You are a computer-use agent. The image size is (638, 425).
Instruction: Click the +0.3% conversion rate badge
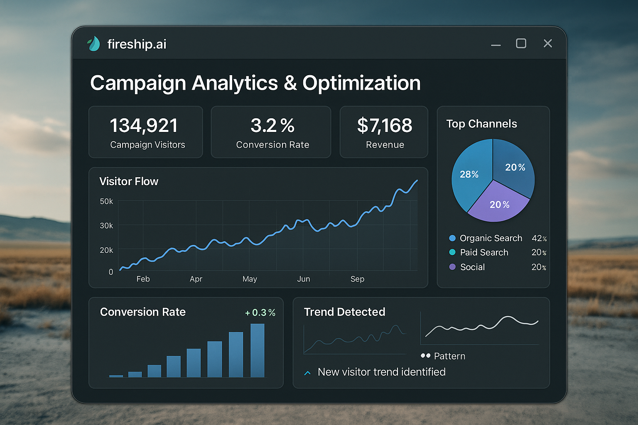coord(260,313)
